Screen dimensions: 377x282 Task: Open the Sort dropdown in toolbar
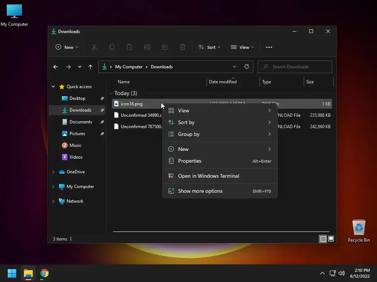click(209, 47)
